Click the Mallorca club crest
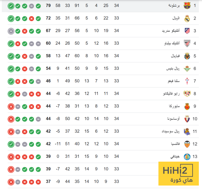This screenshot has width=202, height=189. point(187,106)
